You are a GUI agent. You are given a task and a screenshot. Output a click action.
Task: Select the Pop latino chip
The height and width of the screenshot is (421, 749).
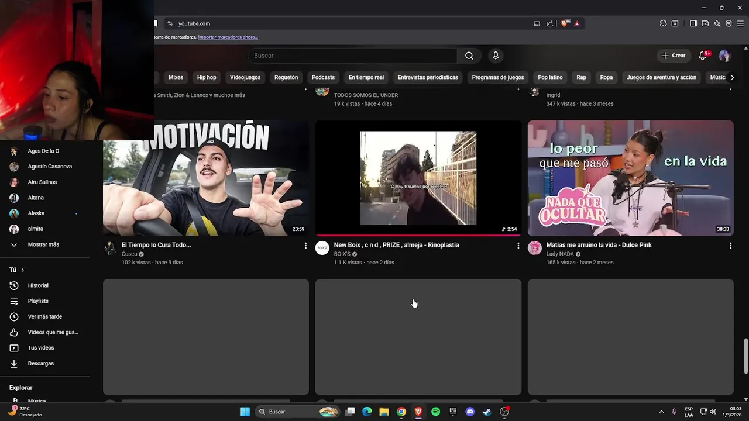550,77
